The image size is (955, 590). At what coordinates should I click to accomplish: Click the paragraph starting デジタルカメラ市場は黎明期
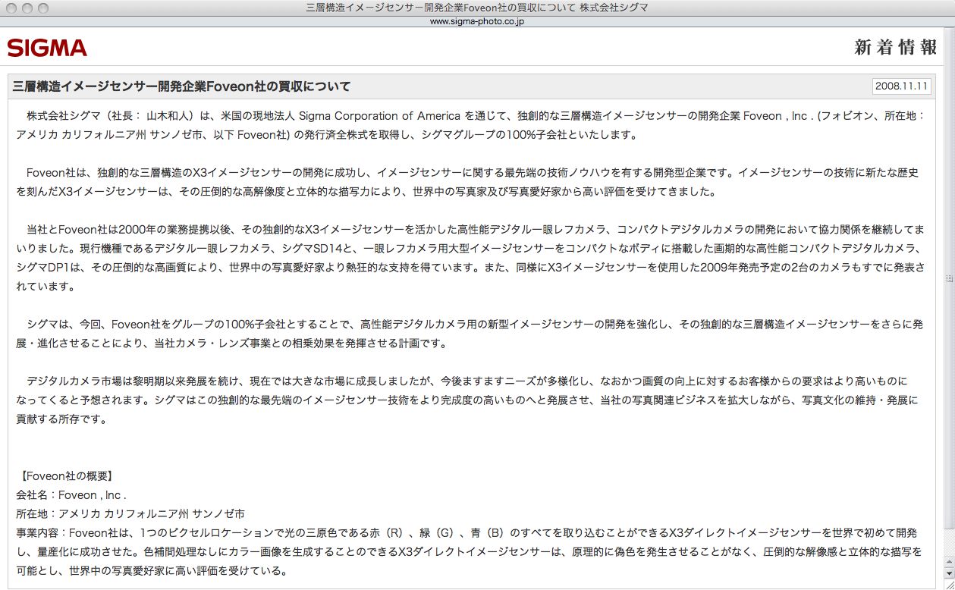click(467, 400)
